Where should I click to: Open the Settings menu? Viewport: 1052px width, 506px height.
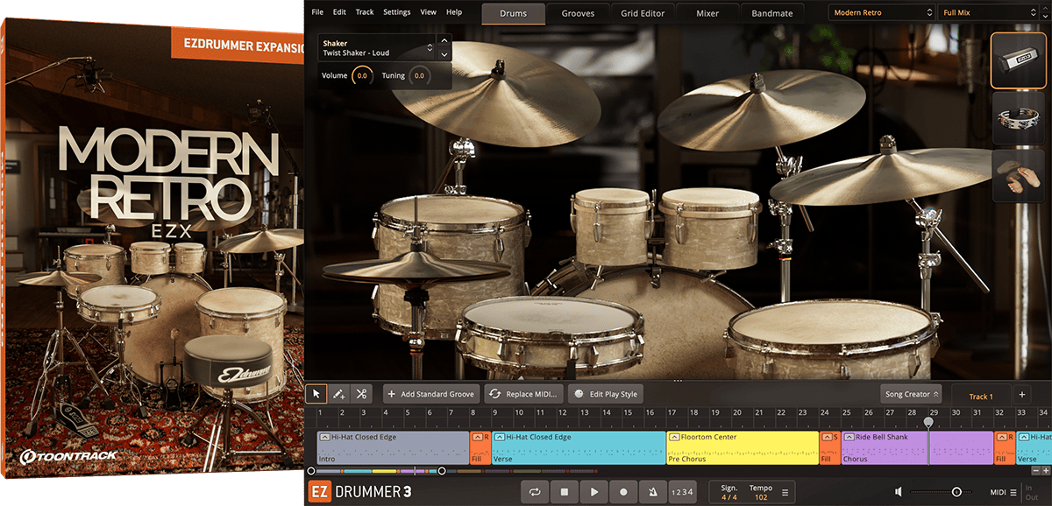(396, 12)
